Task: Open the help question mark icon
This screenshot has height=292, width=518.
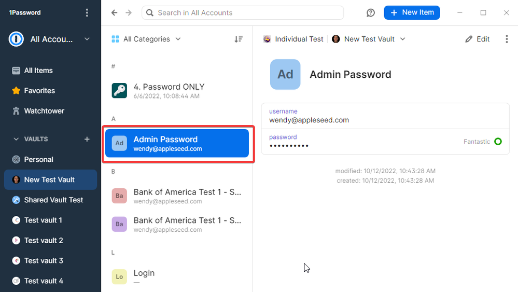Action: pyautogui.click(x=371, y=13)
